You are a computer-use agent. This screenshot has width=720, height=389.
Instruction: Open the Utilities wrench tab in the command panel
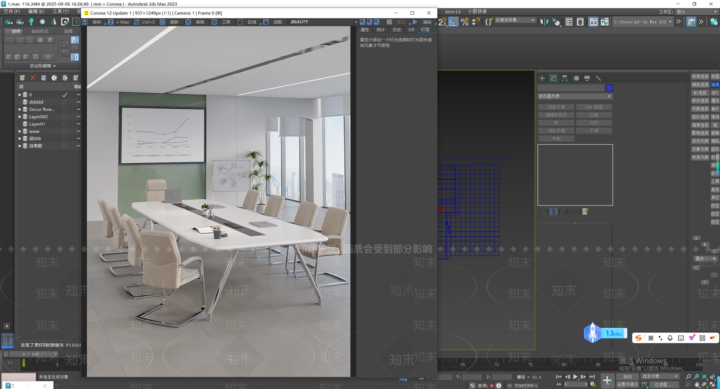click(x=598, y=78)
